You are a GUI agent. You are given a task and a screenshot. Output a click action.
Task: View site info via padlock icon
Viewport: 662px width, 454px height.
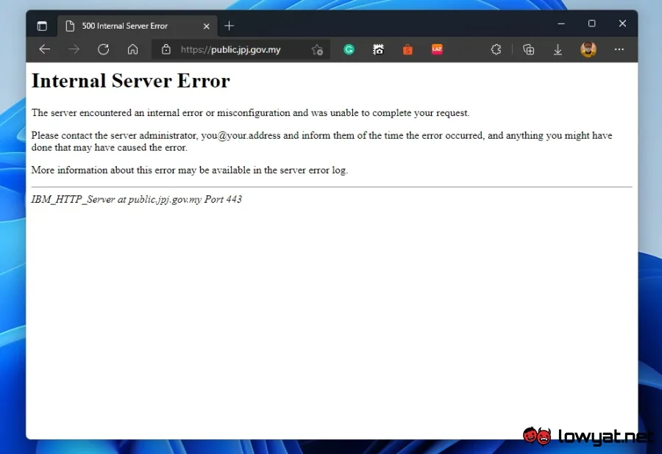(166, 49)
